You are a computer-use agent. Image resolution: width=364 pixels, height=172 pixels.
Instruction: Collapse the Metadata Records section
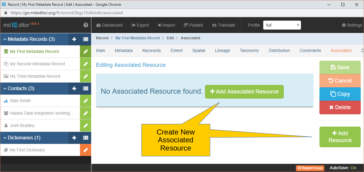click(5, 39)
